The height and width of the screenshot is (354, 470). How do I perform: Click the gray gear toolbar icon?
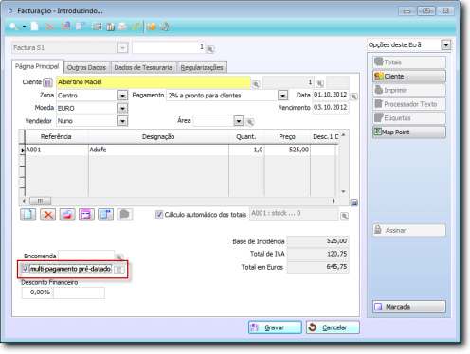pos(164,27)
